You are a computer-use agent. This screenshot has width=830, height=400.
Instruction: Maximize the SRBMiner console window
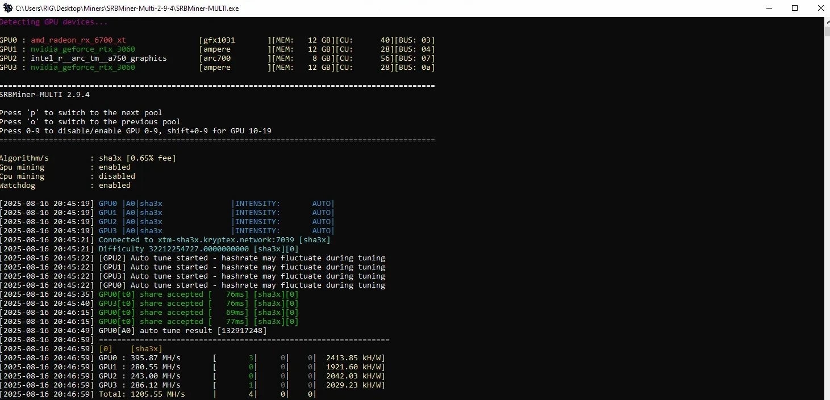pos(794,8)
